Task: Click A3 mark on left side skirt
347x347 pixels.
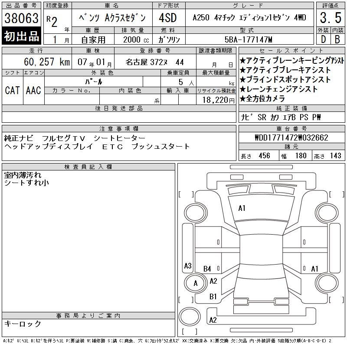Action: pos(188,265)
